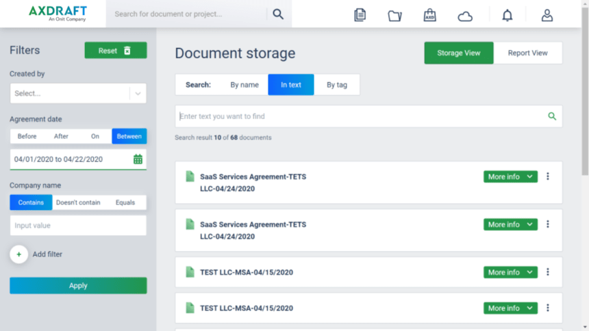Open the notifications bell
589x331 pixels.
tap(507, 15)
